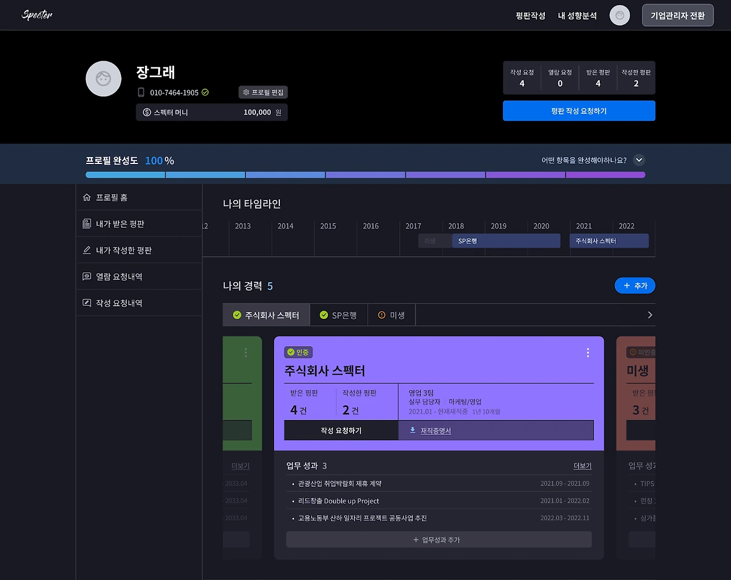Click the 미생 card title on the red card
The height and width of the screenshot is (580, 731).
[x=638, y=371]
